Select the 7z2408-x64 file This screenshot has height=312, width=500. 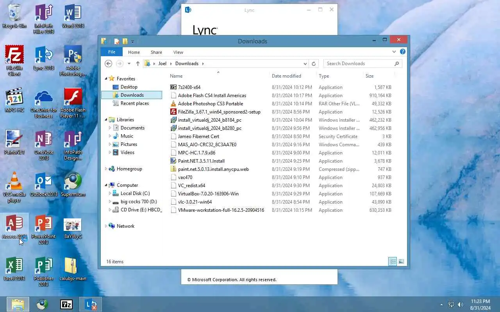pos(189,87)
